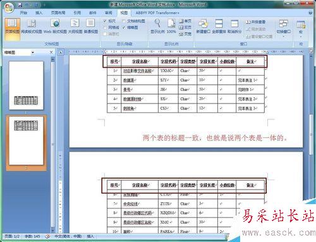Screen dimensions: 316x242
Task: Choose 单页 one page zoom
Action: coord(185,21)
